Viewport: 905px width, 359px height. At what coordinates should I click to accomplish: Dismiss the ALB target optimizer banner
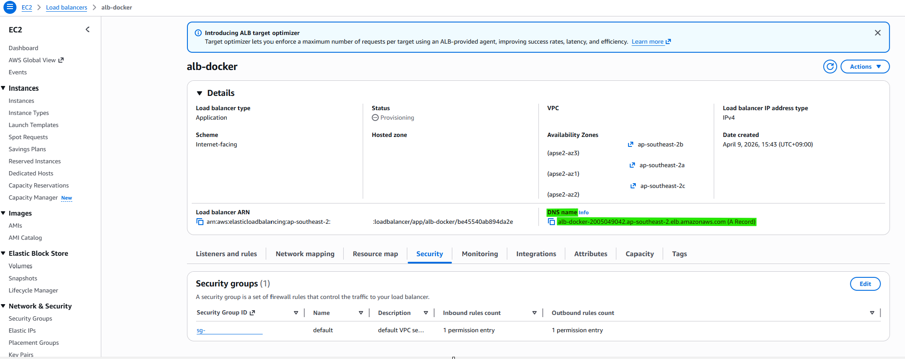coord(878,33)
